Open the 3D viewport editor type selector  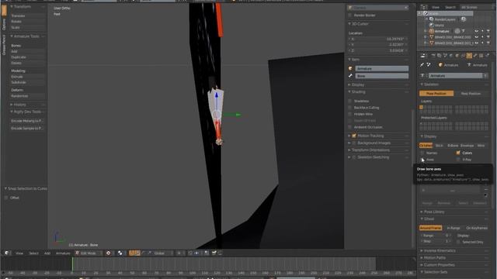coord(7,253)
